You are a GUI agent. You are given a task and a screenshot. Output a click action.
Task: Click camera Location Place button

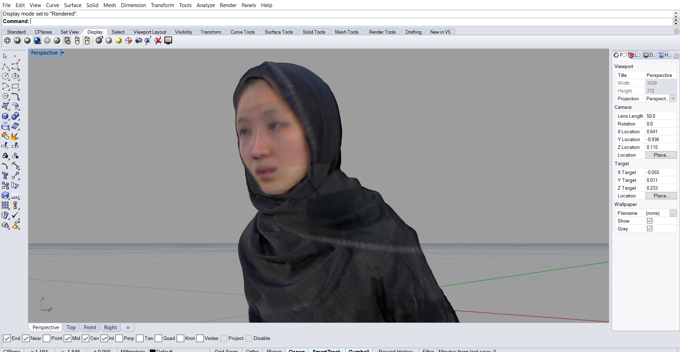(x=661, y=155)
